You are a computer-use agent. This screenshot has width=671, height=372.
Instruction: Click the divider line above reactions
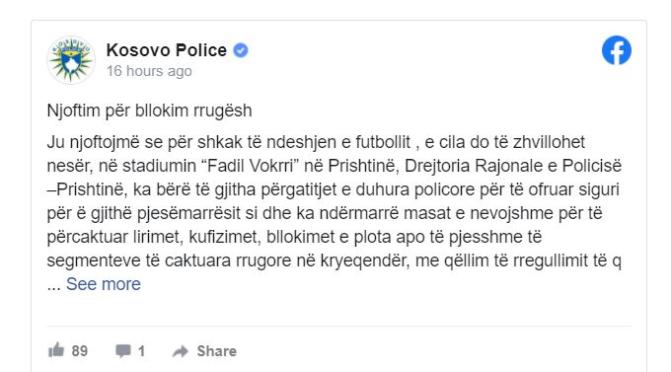(338, 327)
